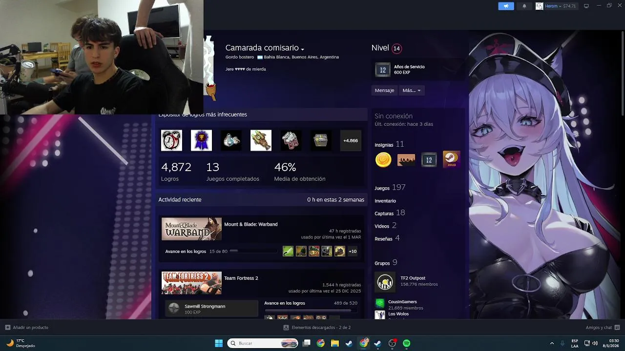Expand the Camarada comisario name history arrow
Screen dimensions: 625x351
tap(303, 49)
